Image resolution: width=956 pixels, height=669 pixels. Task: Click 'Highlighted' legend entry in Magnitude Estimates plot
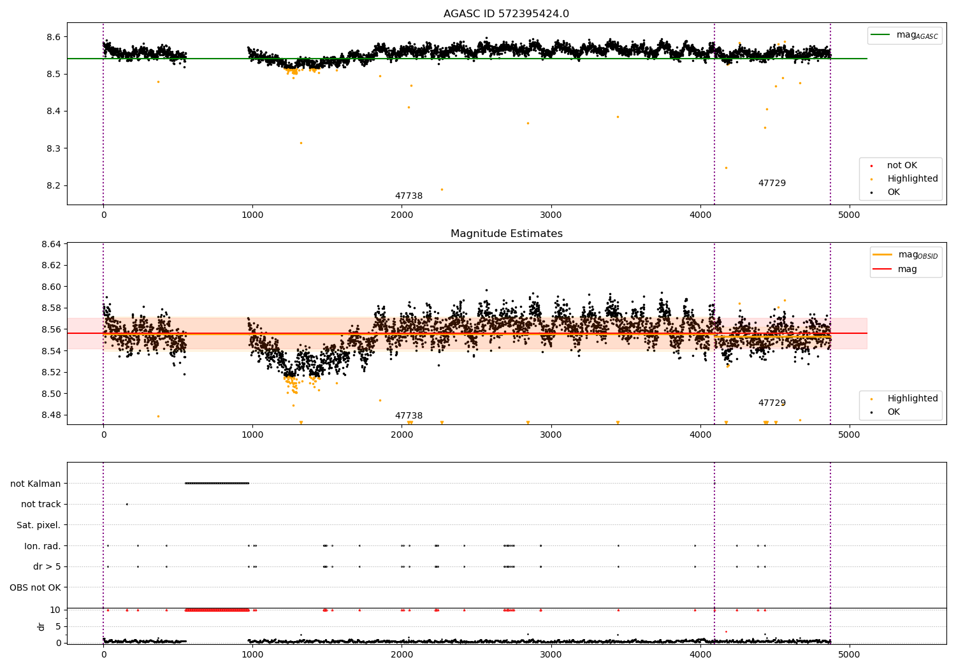point(912,399)
